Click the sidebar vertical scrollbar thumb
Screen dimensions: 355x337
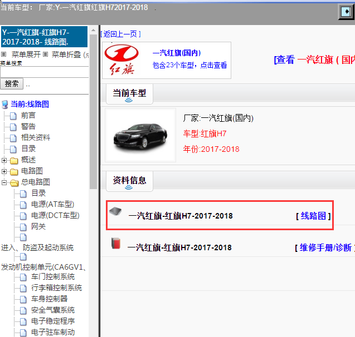(x=93, y=112)
